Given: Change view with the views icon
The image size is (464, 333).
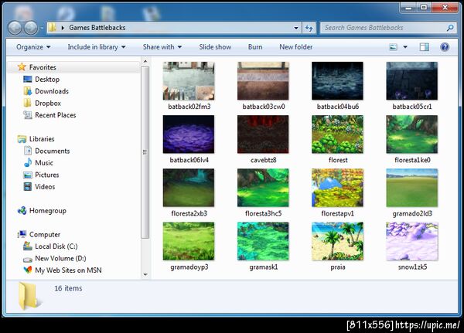Looking at the screenshot, I should 393,47.
